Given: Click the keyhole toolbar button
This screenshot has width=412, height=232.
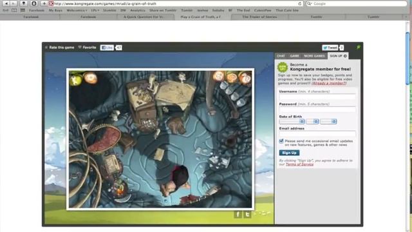Looking at the screenshot, I should point(24,3).
